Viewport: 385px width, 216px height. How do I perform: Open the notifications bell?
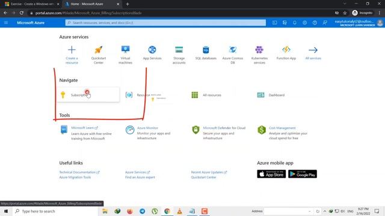[x=295, y=23]
